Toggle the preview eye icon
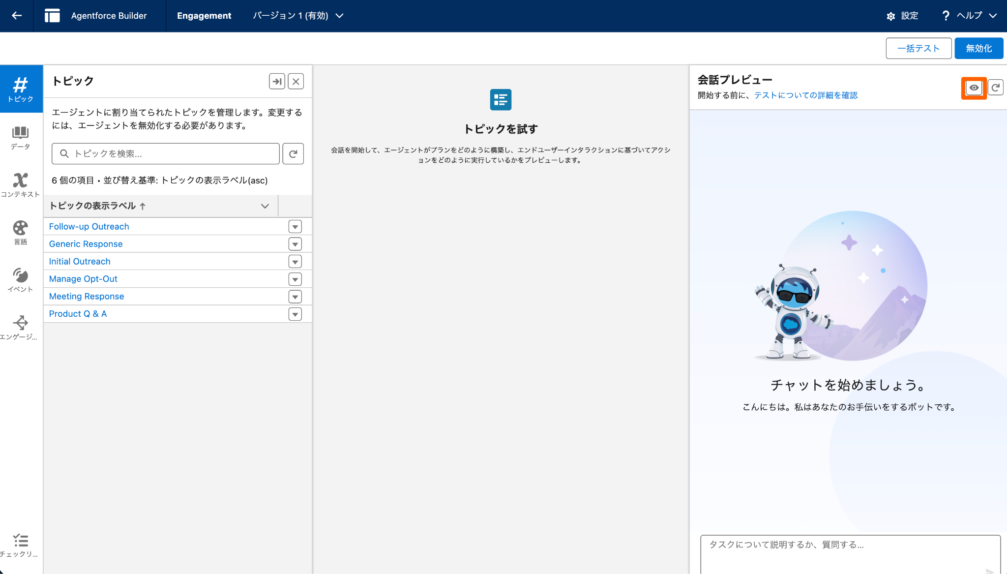 point(974,88)
